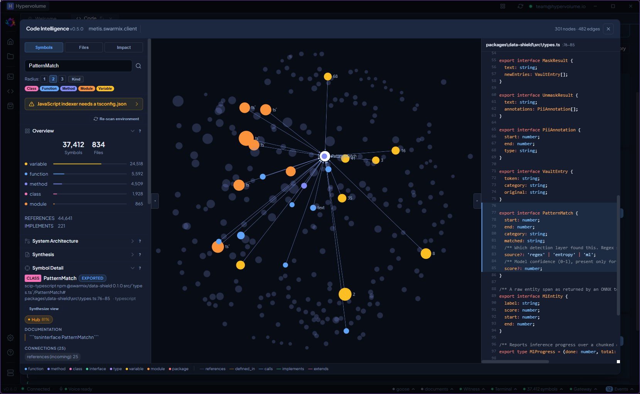This screenshot has width=640, height=394.
Task: Click the code panel vertical scrollbar
Action: 618,255
